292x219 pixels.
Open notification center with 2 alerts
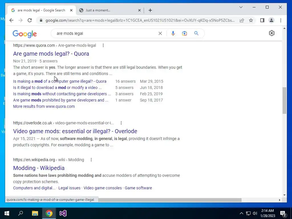tap(283, 214)
